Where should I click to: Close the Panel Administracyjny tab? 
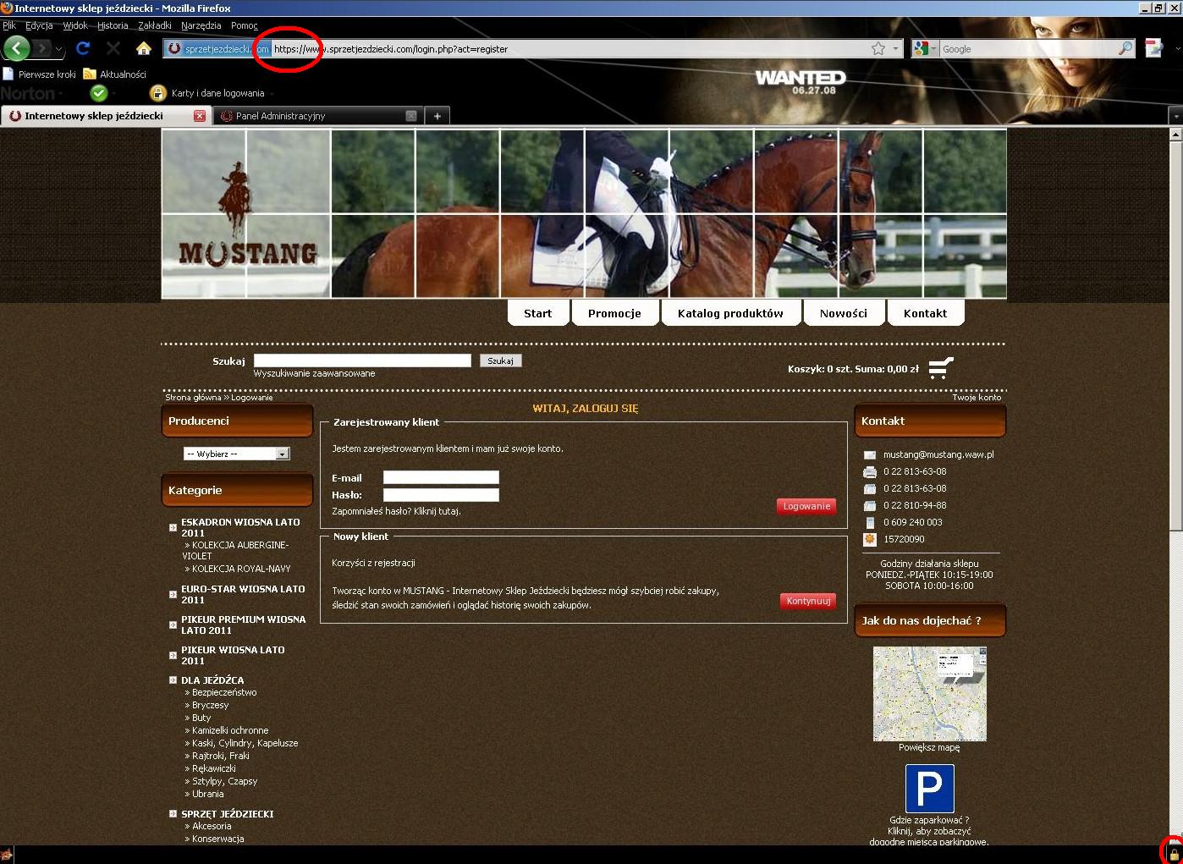click(411, 116)
